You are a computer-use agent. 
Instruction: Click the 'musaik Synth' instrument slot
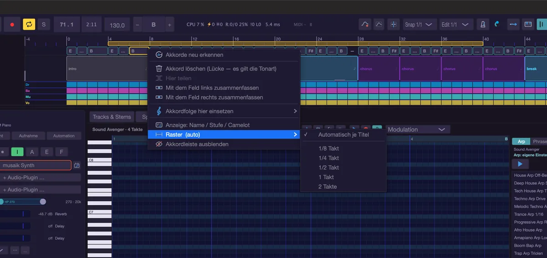(x=35, y=165)
